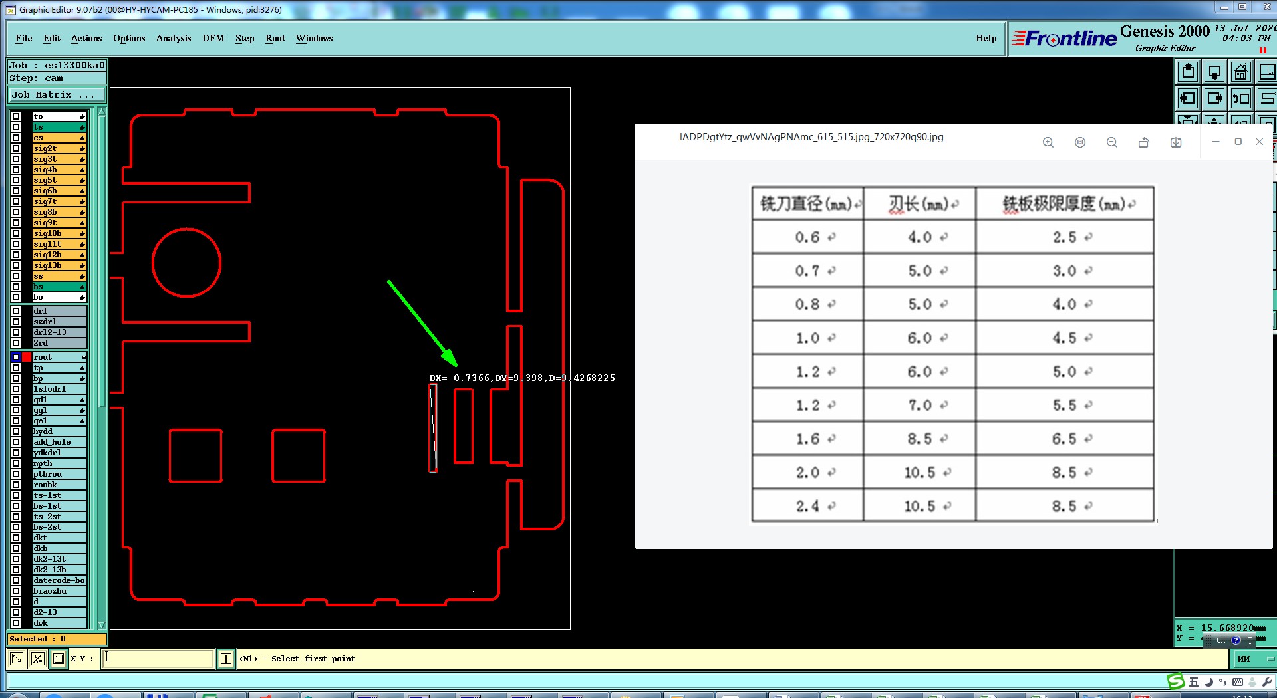Viewport: 1277px width, 698px height.
Task: Click the diagonal arrow coordinate mode icon
Action: tap(17, 659)
